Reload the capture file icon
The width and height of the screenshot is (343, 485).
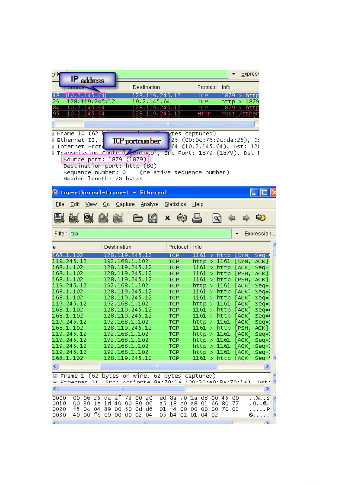pyautogui.click(x=182, y=218)
